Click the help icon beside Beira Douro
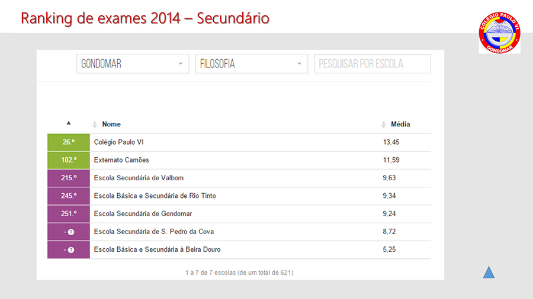533x299 pixels. pos(71,250)
